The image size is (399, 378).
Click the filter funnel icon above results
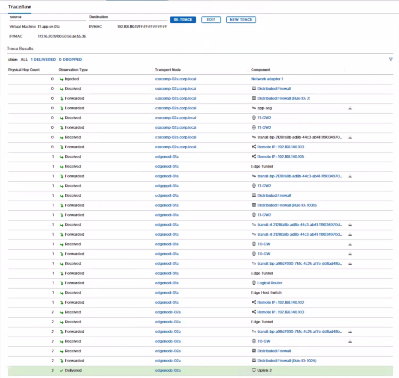tap(391, 59)
